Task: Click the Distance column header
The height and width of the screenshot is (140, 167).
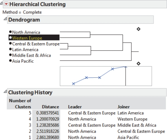Action: (x=50, y=107)
